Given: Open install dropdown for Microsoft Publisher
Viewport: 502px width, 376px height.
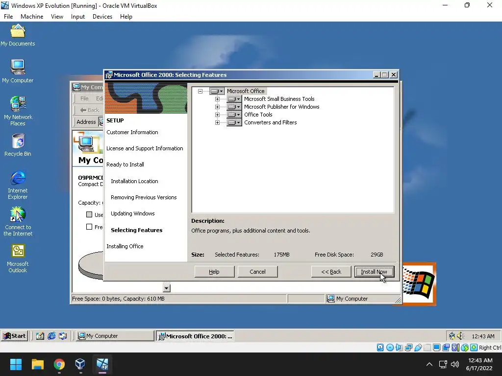Looking at the screenshot, I should (x=234, y=107).
